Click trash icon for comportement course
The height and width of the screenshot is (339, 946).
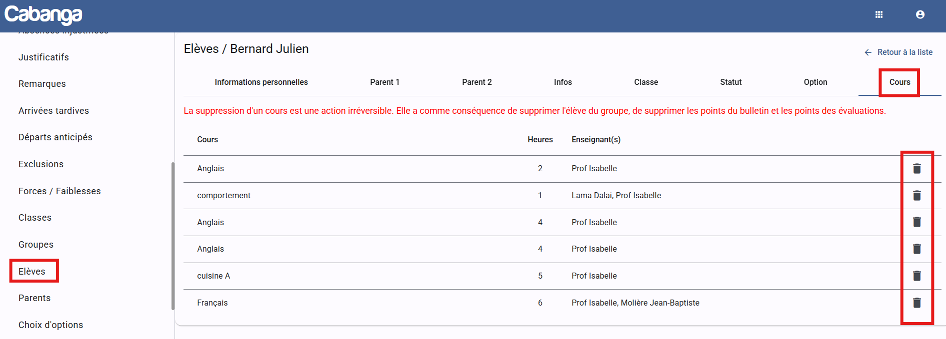tap(916, 196)
